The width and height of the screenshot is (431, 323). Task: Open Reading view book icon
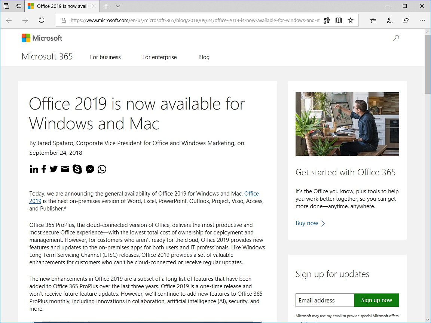click(x=339, y=20)
